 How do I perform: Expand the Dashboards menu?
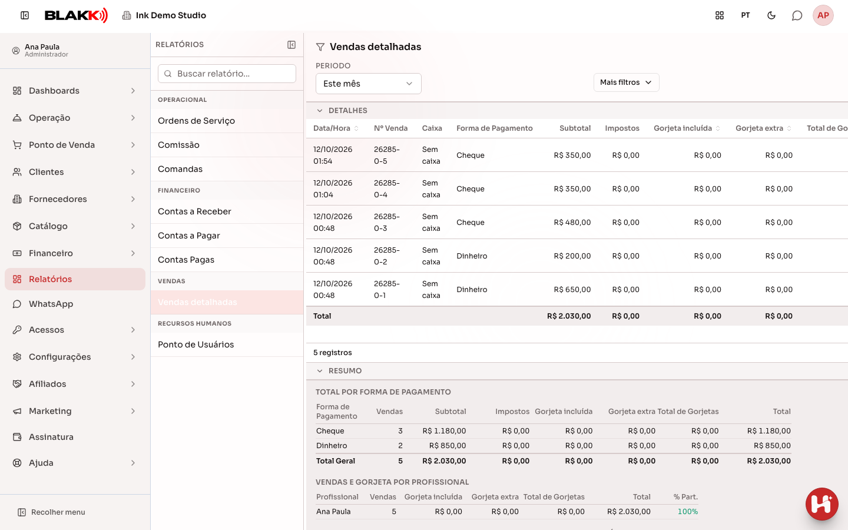click(75, 91)
